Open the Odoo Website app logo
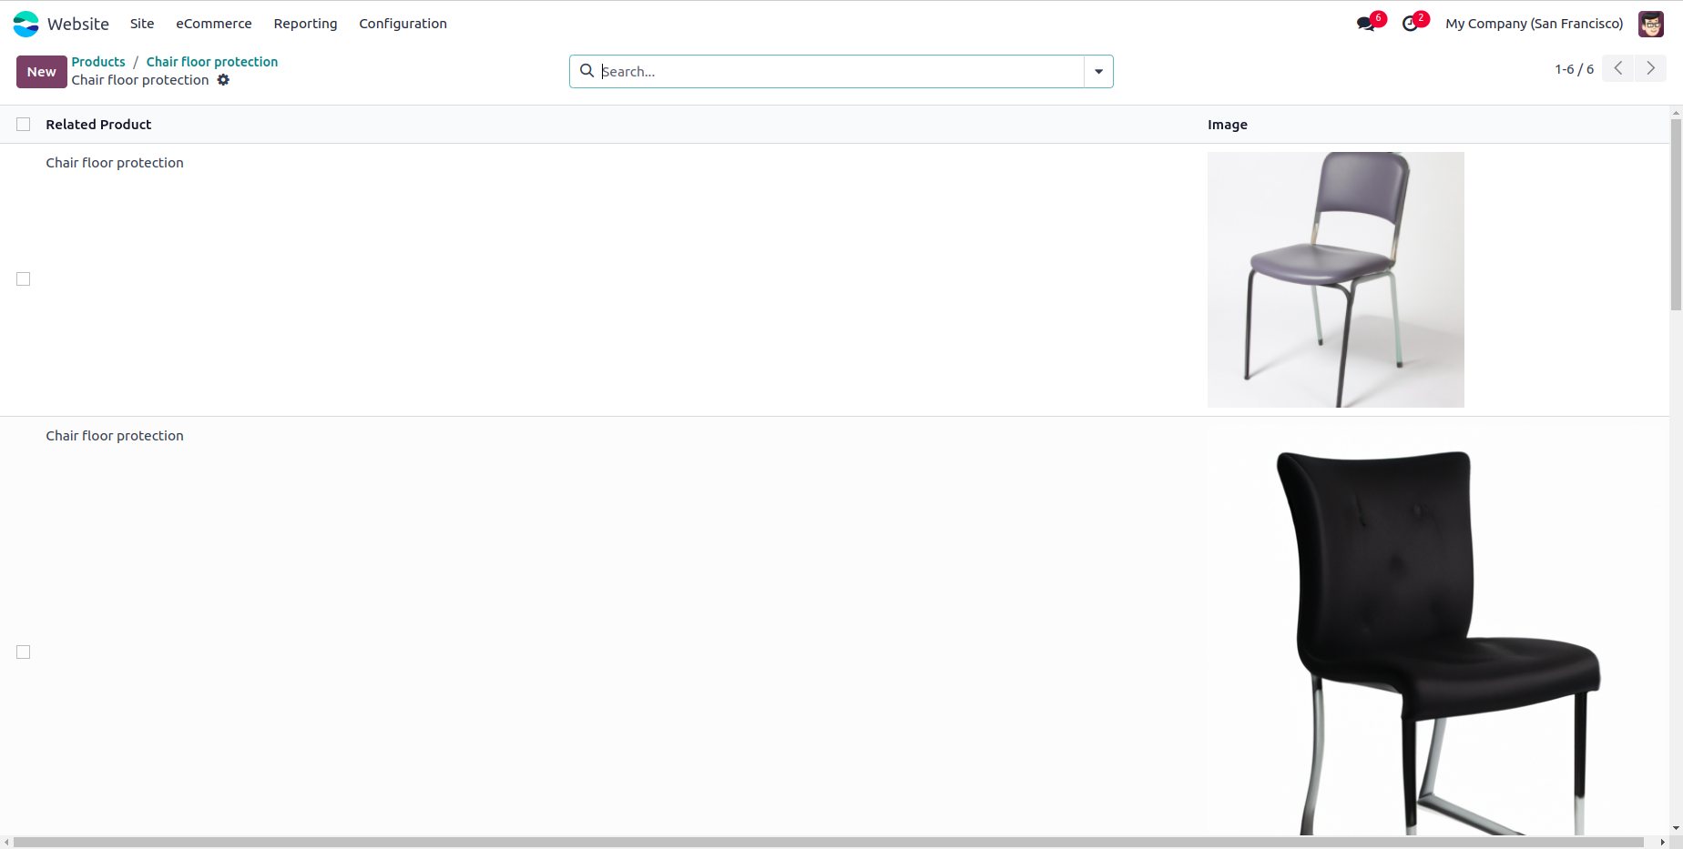Image resolution: width=1683 pixels, height=849 pixels. point(25,24)
